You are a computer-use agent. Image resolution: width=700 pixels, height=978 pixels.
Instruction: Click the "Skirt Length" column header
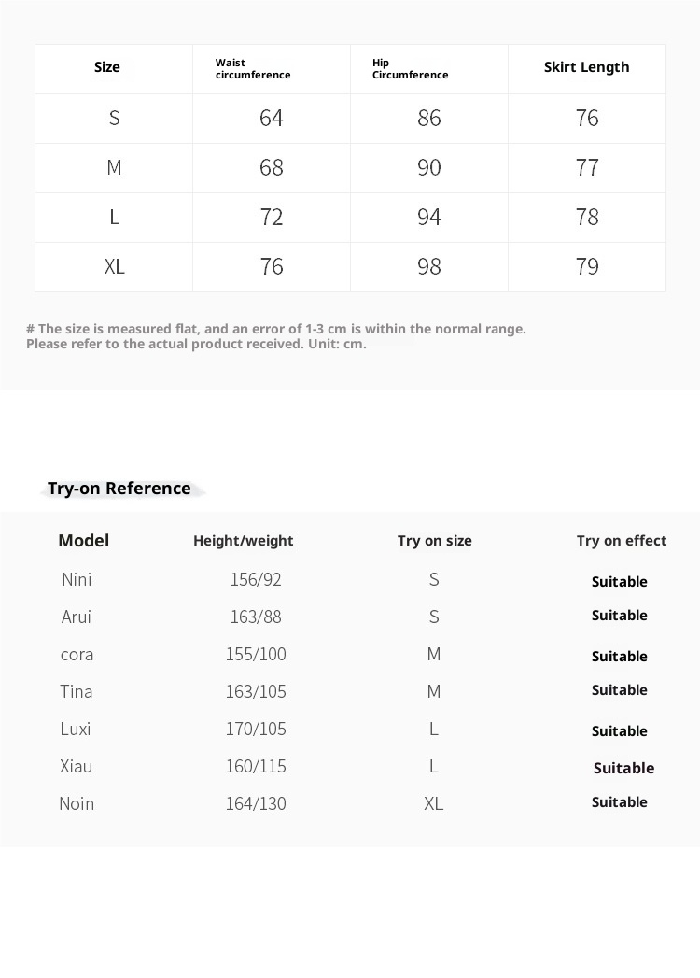[586, 67]
